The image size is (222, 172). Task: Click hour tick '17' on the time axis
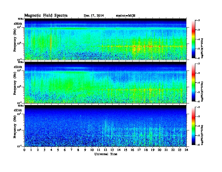[139, 150]
